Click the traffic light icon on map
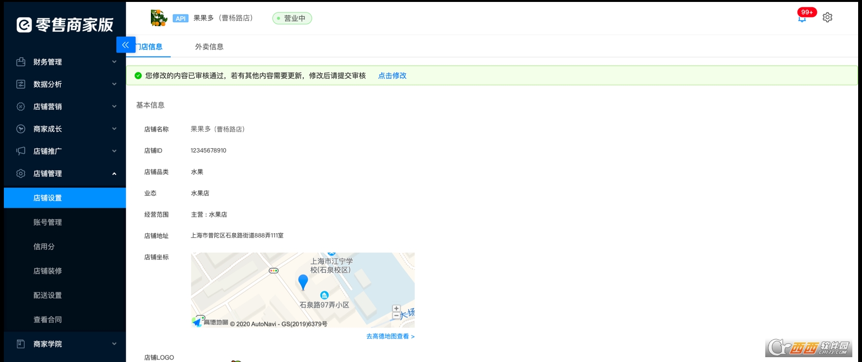The width and height of the screenshot is (862, 362). point(274,271)
